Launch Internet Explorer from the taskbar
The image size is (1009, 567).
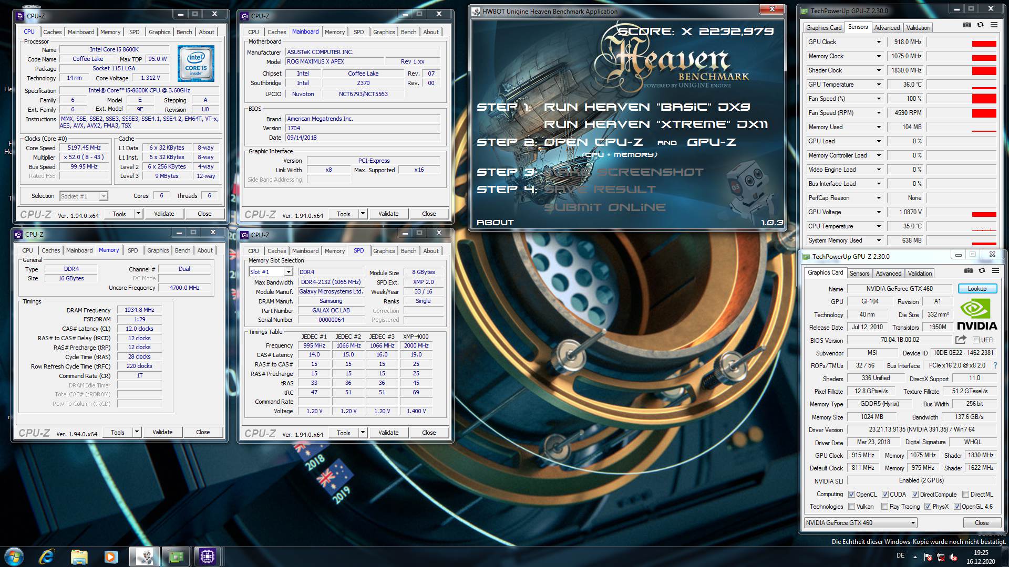(47, 556)
